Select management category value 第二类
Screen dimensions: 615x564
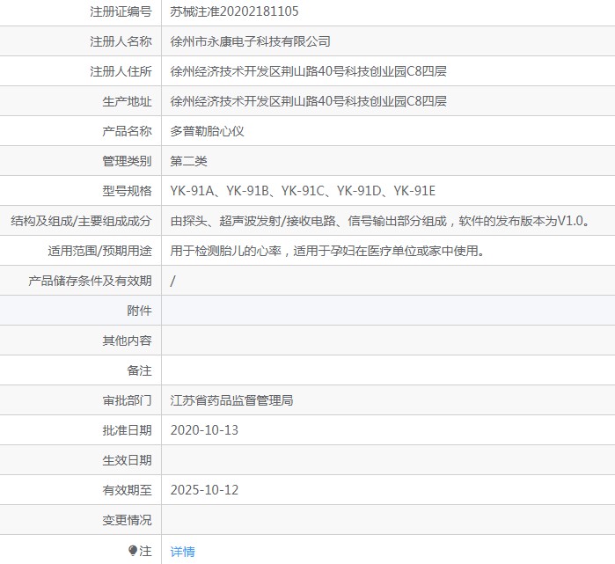(188, 161)
